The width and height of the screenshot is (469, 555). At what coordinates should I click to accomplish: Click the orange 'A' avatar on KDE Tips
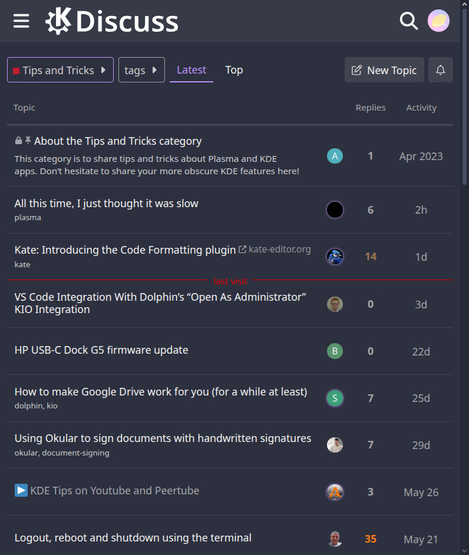[x=335, y=492]
